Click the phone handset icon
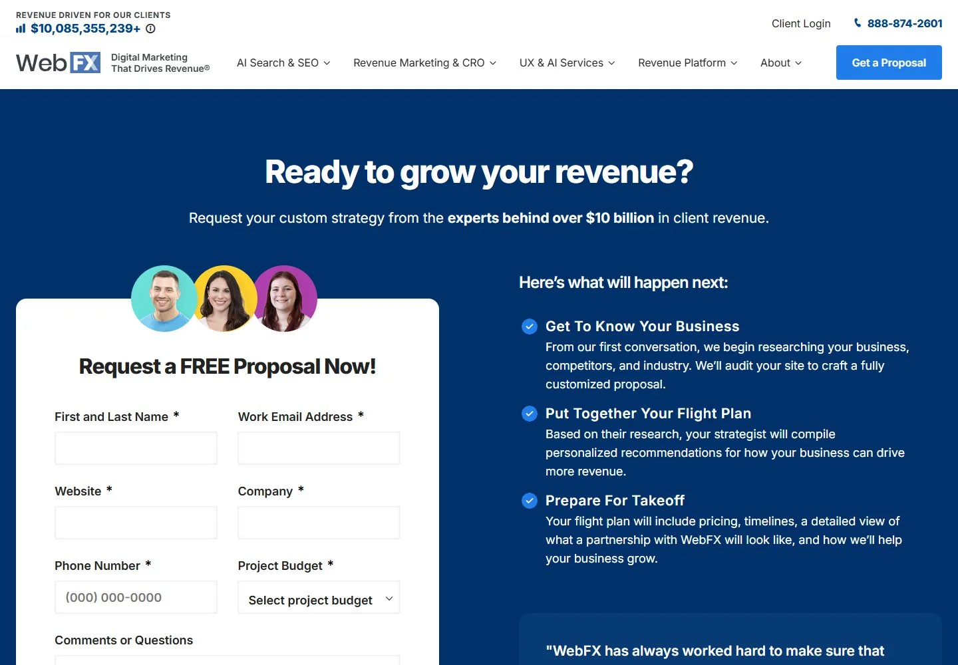This screenshot has width=958, height=665. coord(858,23)
